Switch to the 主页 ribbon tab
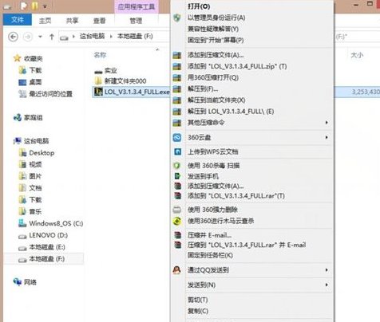This screenshot has height=322, width=380. click(45, 21)
